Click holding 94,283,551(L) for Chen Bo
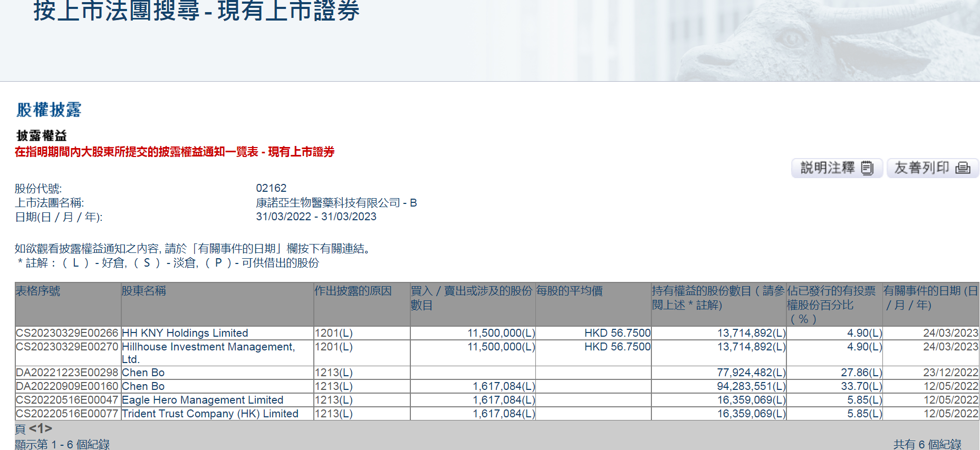The image size is (980, 450). (x=751, y=386)
